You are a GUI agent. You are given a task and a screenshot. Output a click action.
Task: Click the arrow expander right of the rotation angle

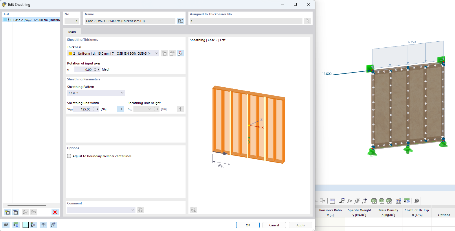99,69
